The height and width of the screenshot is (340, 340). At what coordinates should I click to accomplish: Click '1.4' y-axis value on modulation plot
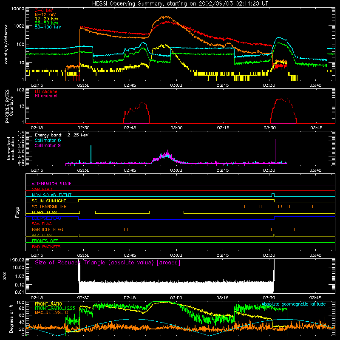(x=21, y=133)
